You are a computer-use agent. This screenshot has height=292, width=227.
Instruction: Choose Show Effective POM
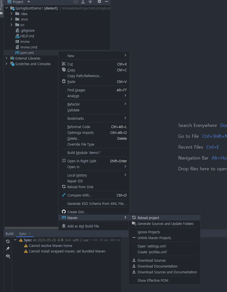[165, 281]
